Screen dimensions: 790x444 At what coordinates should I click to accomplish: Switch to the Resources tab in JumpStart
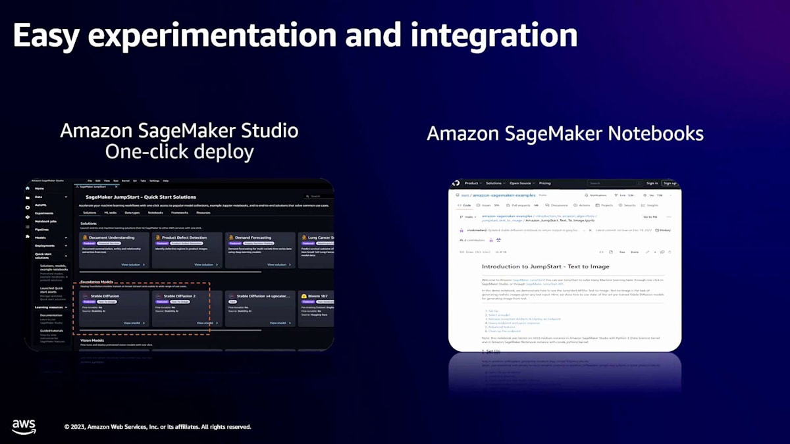tap(203, 212)
